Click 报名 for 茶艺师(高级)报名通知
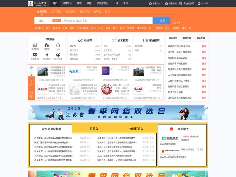Viewport: 236px width, 177px height. pyautogui.click(x=204, y=52)
